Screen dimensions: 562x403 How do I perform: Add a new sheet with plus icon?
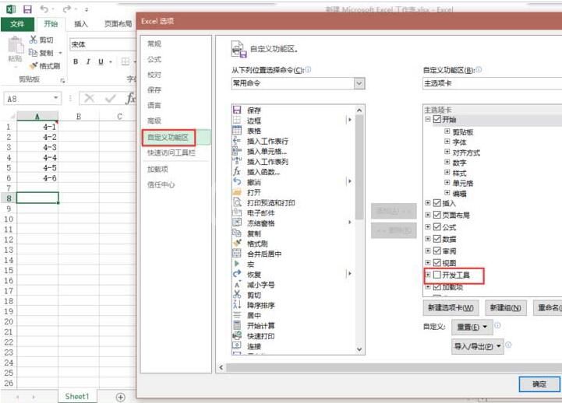click(x=121, y=397)
